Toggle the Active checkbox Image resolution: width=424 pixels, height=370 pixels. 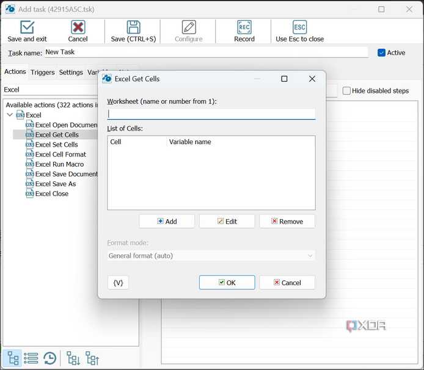pos(381,53)
